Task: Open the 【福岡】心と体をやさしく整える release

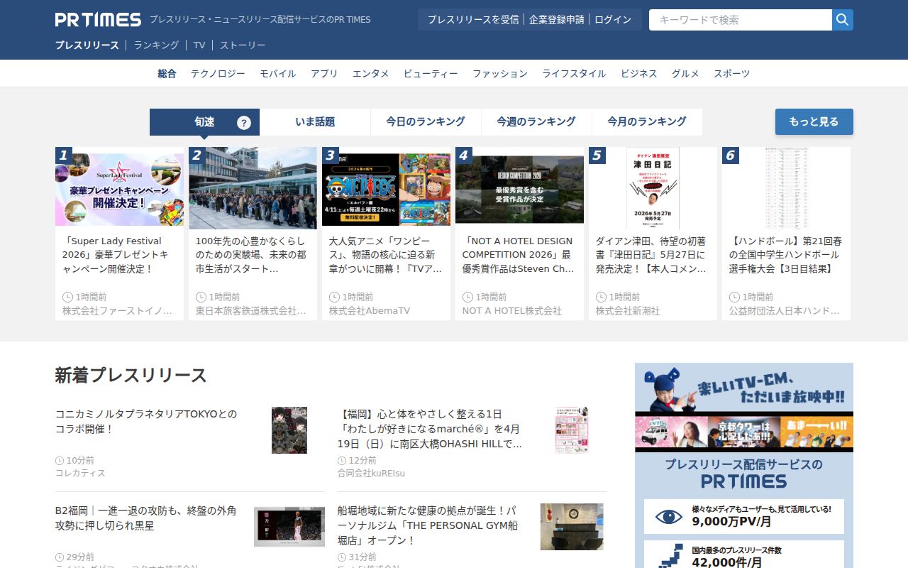Action: coord(430,429)
